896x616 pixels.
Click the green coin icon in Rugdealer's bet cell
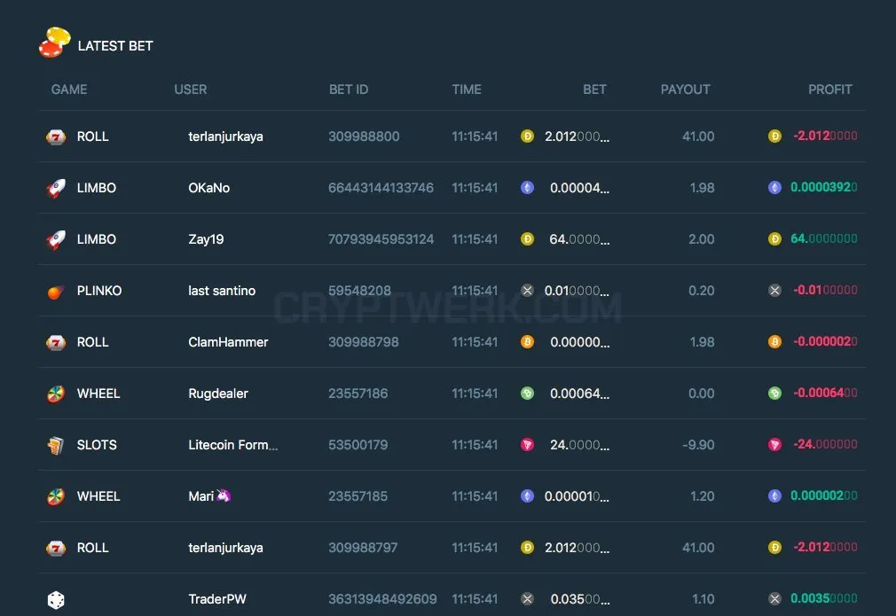point(528,394)
